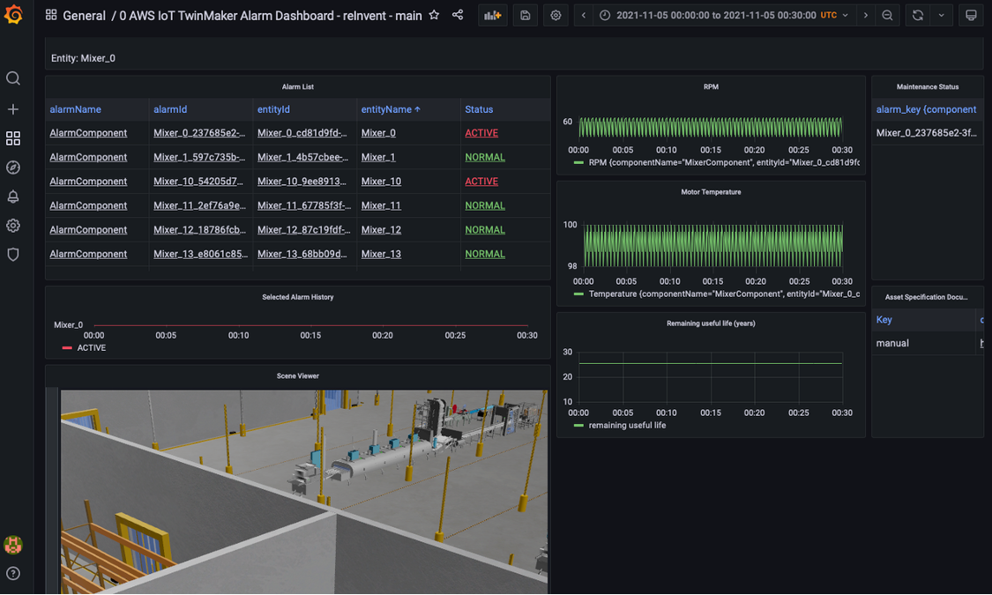Viewport: 992px width, 595px height.
Task: Star this dashboard as a favorite
Action: pos(434,15)
